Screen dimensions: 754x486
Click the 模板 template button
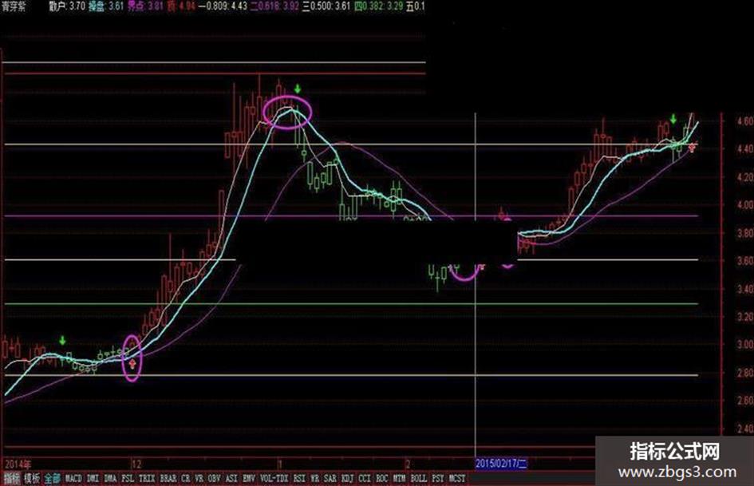(x=32, y=479)
